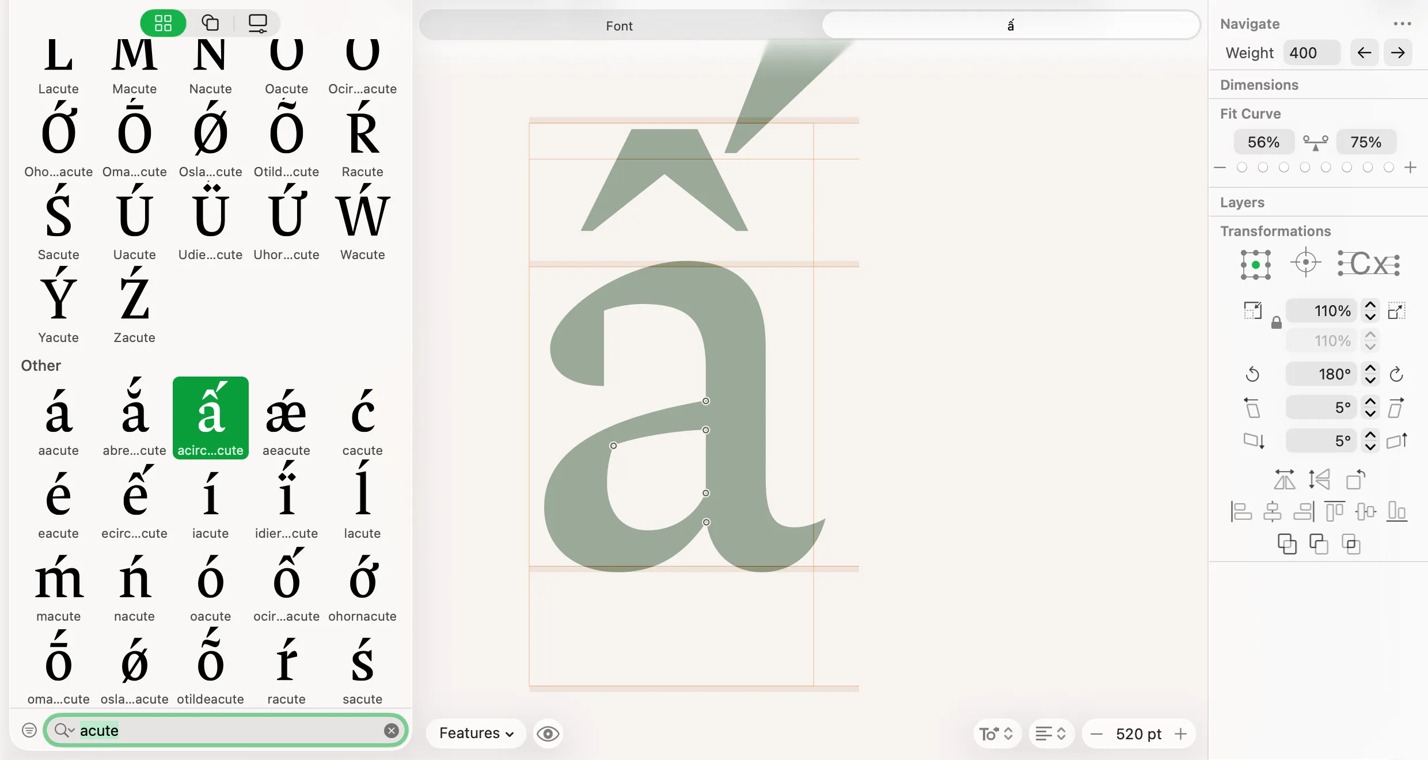
Task: Open the text tool mode popup
Action: point(997,734)
